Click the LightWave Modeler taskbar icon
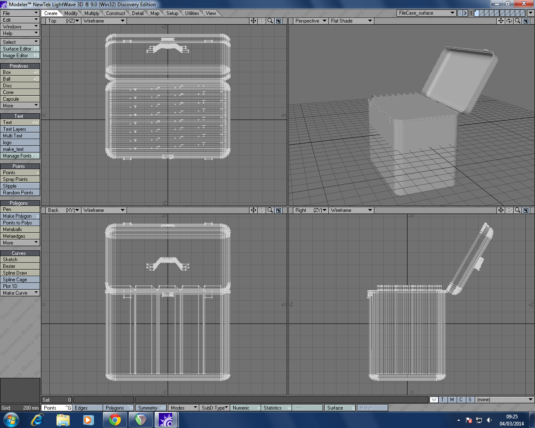 (x=166, y=419)
